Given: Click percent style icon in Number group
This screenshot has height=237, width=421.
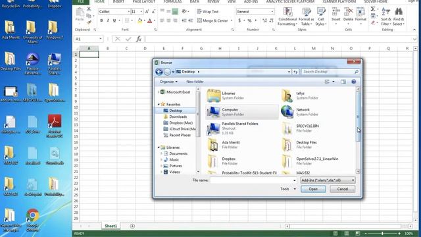Looking at the screenshot, I should [249, 20].
